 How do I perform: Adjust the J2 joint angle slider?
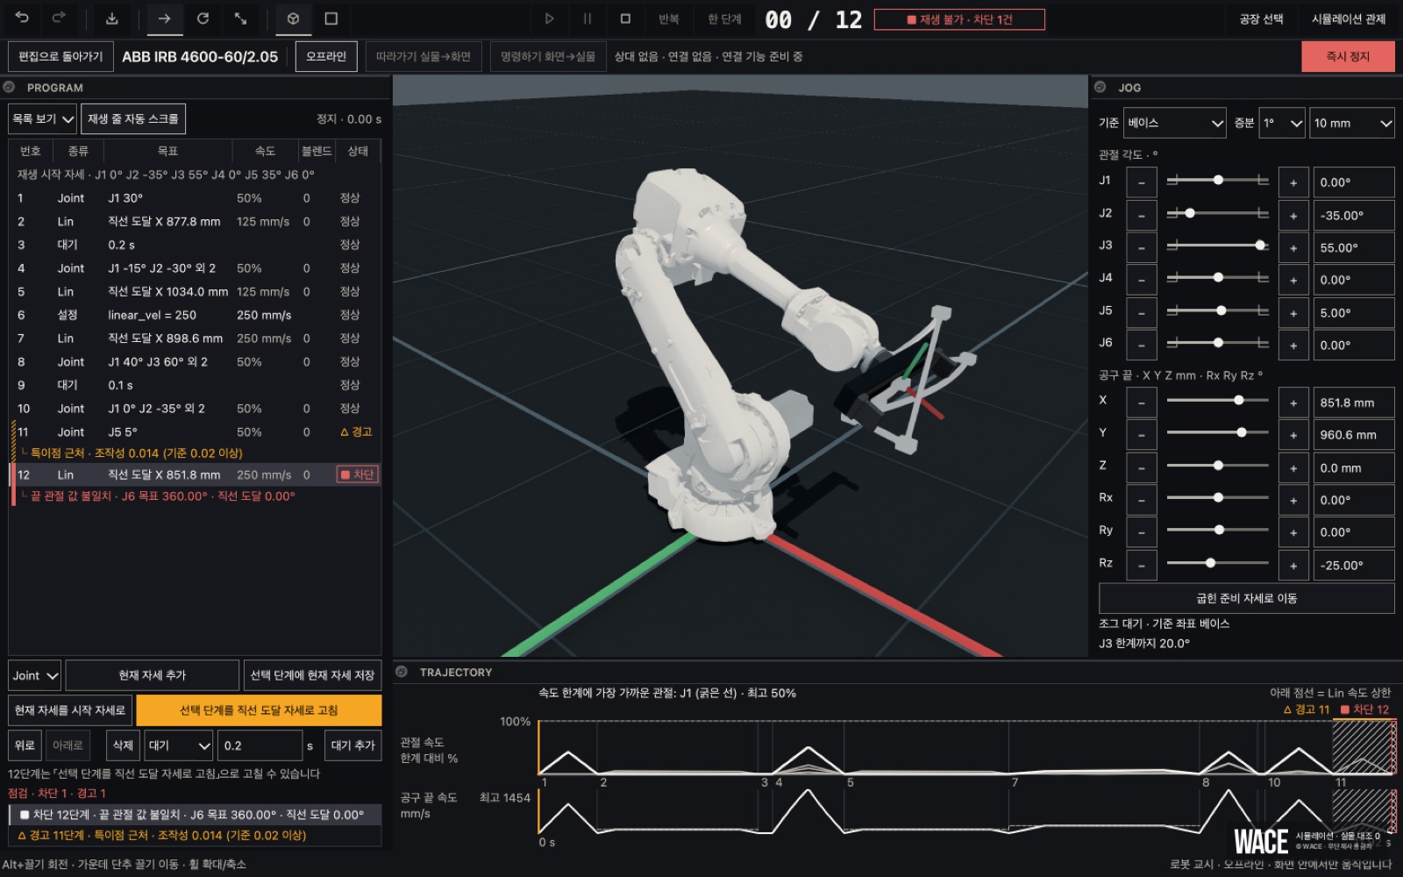[x=1217, y=213]
